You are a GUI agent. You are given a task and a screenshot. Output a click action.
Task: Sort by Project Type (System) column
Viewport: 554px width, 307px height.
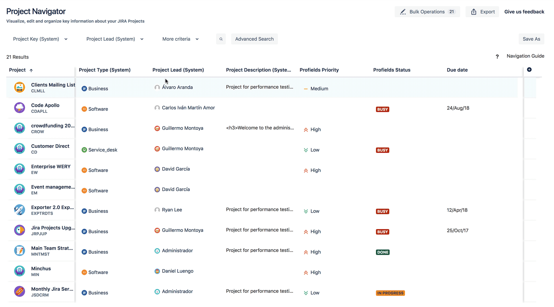[x=105, y=70]
